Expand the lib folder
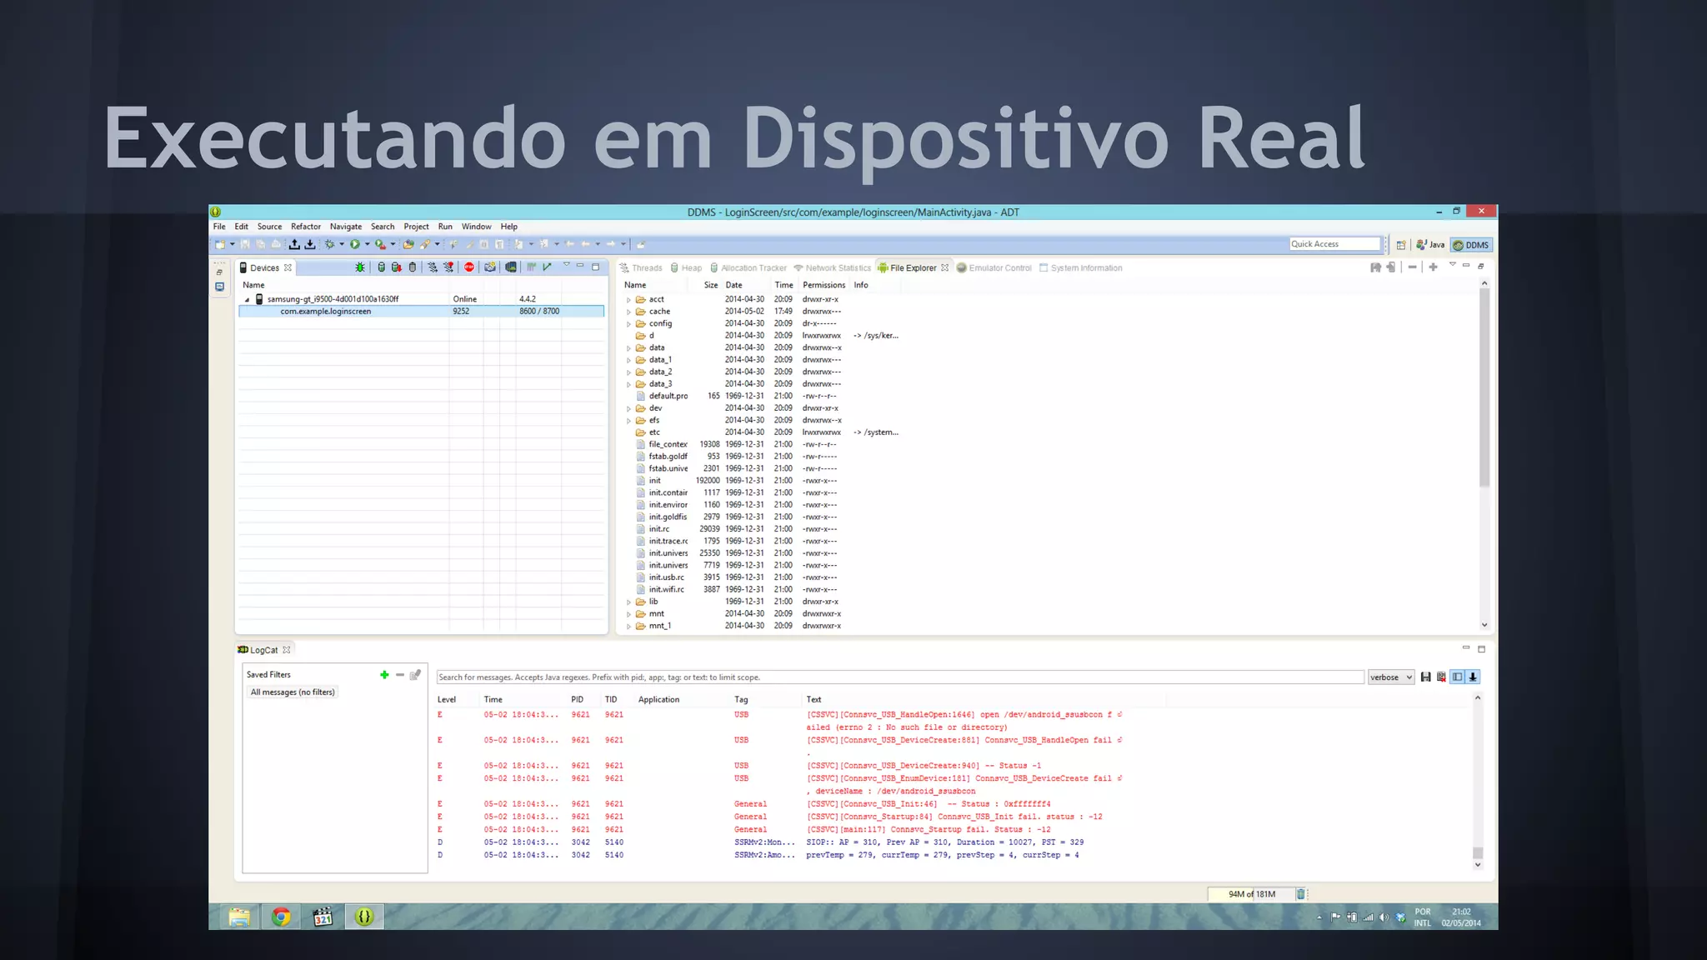This screenshot has width=1707, height=960. click(628, 602)
